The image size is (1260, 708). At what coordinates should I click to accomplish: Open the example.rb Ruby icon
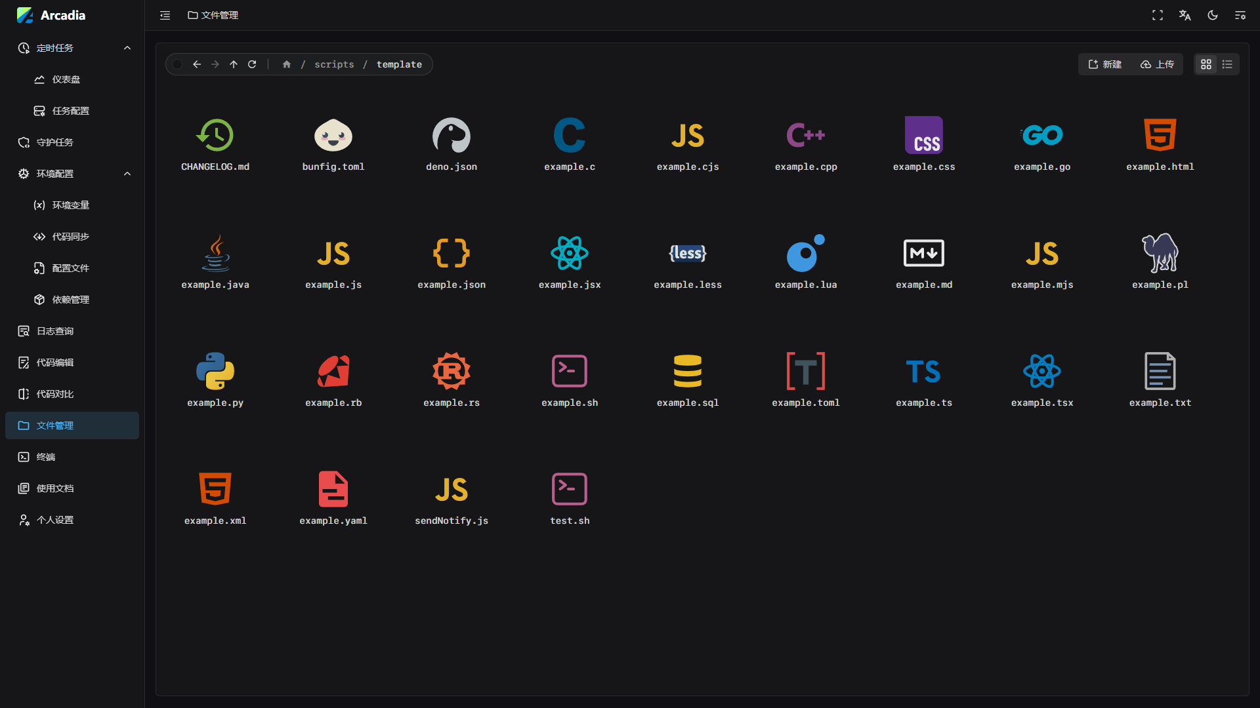(x=333, y=371)
